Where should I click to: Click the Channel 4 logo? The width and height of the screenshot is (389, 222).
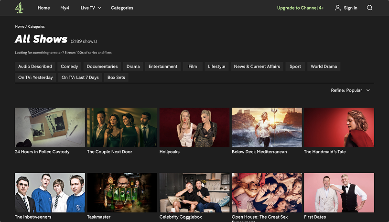pos(19,8)
